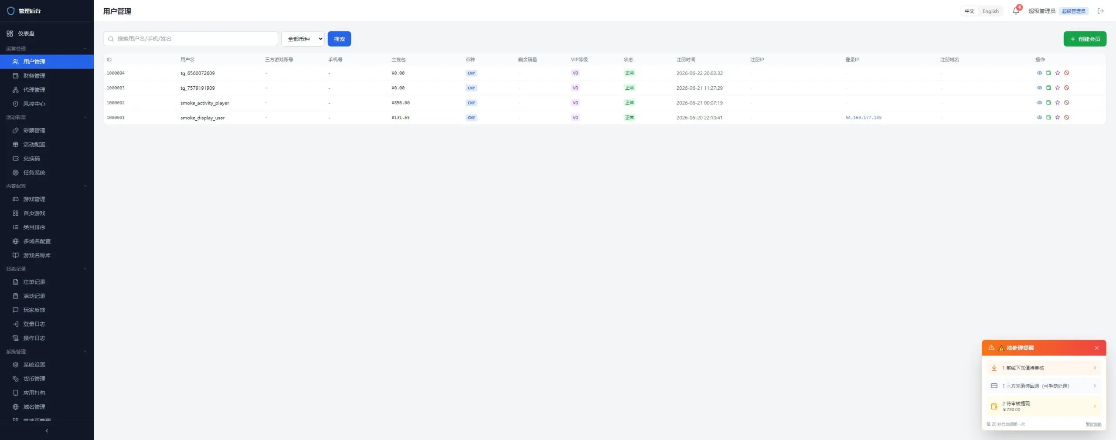1116x440 pixels.
Task: Click 暂时忽略 in reminder popup
Action: tap(1093, 424)
